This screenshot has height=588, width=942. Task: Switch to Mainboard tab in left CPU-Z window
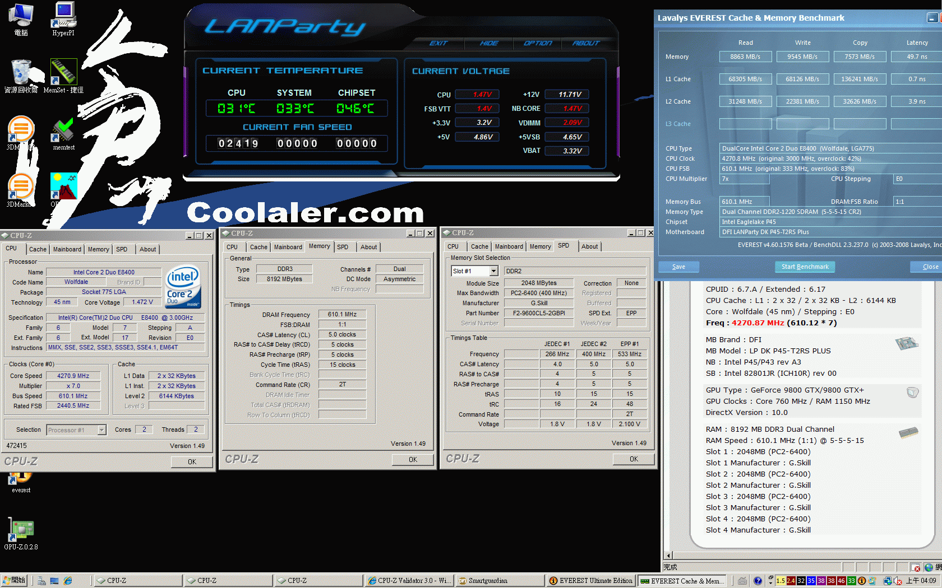pos(67,249)
